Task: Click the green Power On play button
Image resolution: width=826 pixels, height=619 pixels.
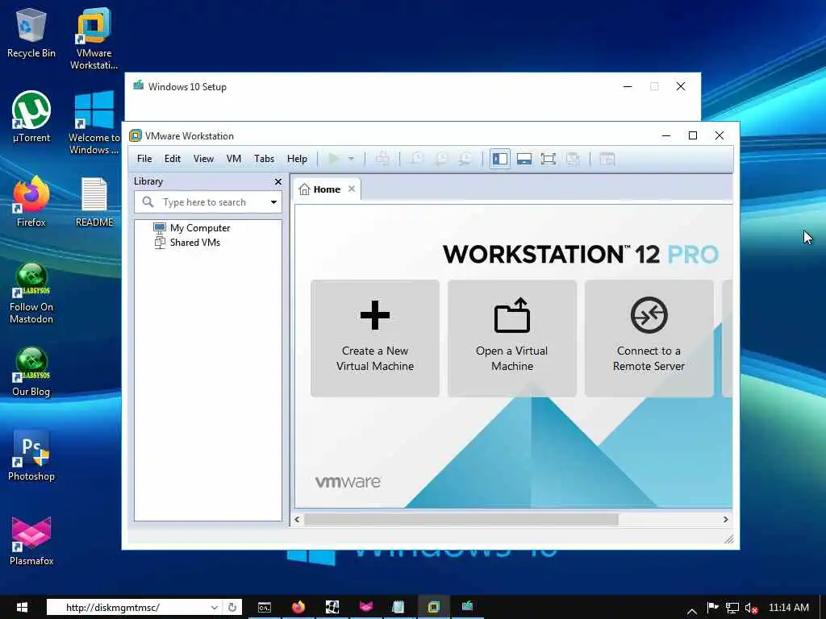Action: click(x=333, y=159)
